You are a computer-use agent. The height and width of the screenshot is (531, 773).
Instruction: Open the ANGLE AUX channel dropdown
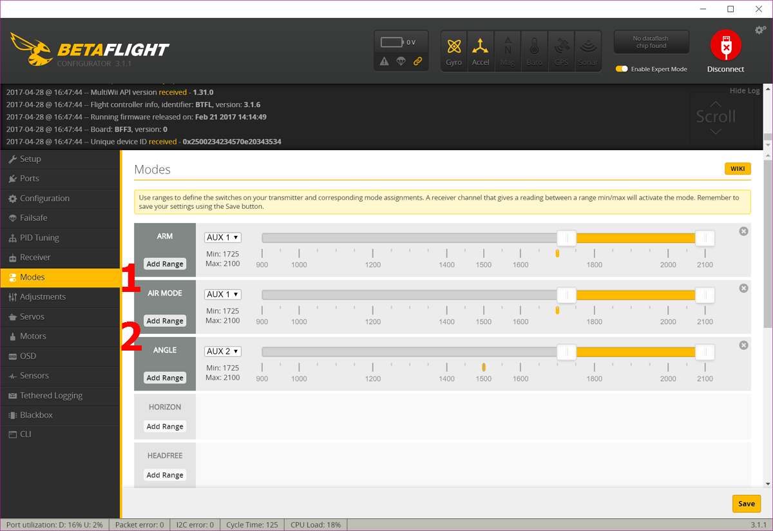(x=223, y=352)
